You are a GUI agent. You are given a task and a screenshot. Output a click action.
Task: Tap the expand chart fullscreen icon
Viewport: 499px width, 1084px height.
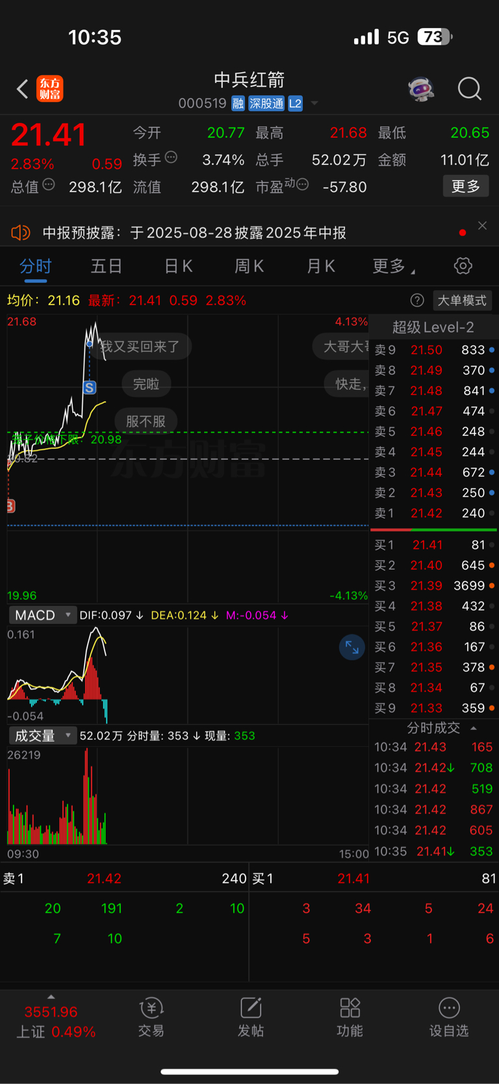[352, 647]
